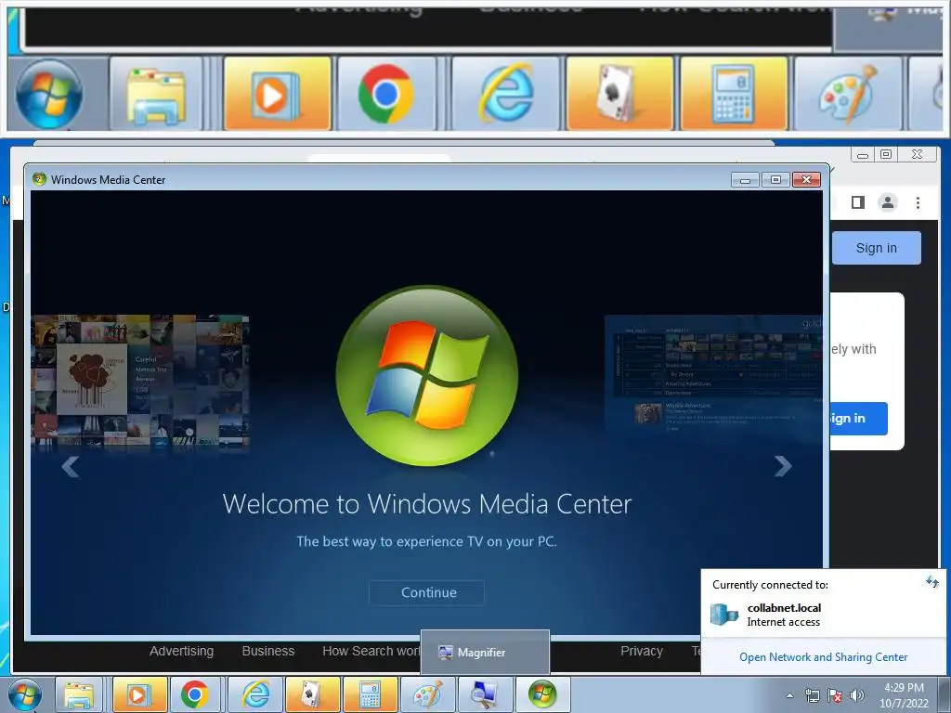
Task: Open Chrome three-dot menu
Action: tap(918, 202)
